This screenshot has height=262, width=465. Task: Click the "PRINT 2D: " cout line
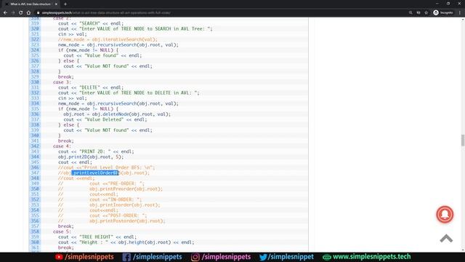[x=96, y=151]
